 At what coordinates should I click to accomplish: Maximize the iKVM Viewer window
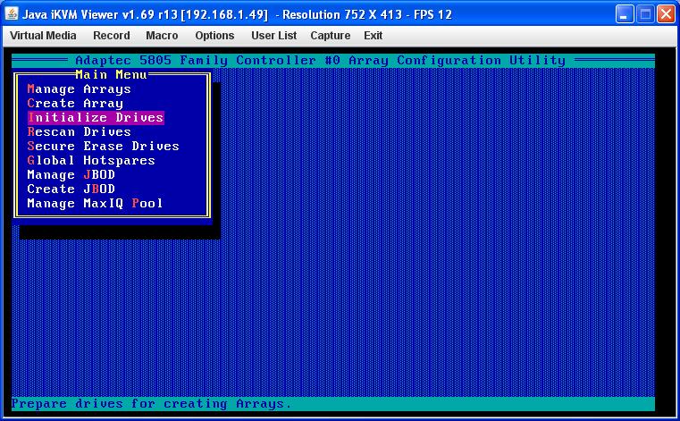click(645, 14)
